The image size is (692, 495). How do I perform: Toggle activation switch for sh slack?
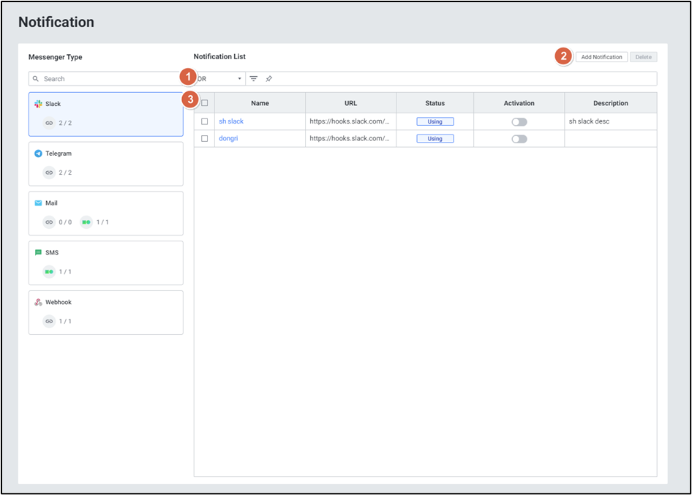click(519, 121)
